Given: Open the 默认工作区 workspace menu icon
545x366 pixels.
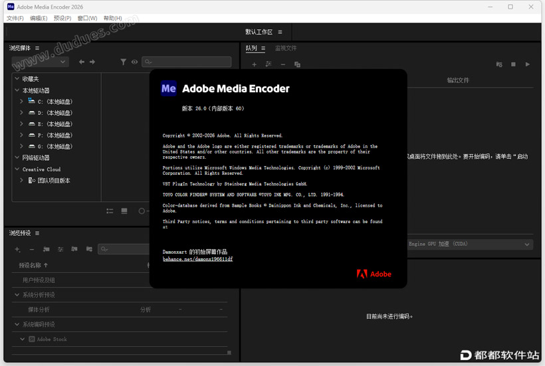Looking at the screenshot, I should tap(280, 32).
